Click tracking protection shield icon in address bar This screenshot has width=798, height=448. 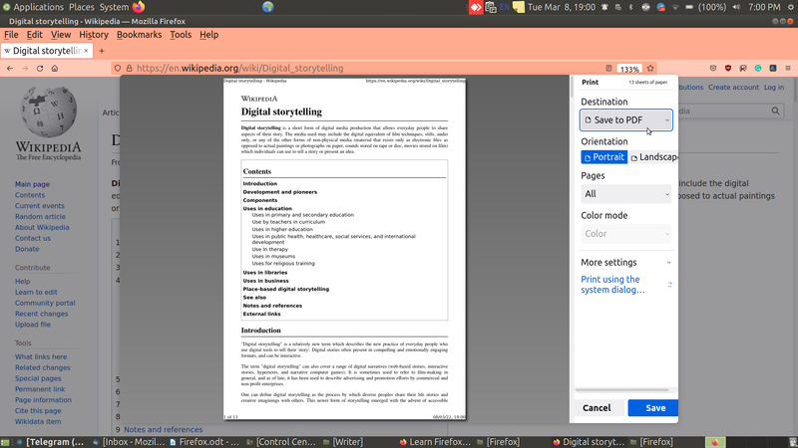118,68
